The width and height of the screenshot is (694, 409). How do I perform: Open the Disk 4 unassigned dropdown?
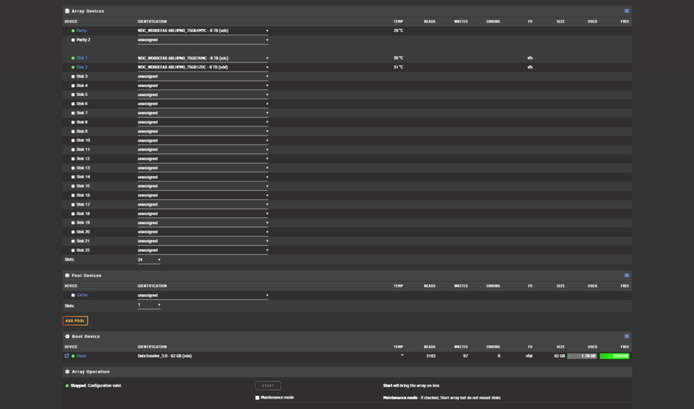[203, 85]
